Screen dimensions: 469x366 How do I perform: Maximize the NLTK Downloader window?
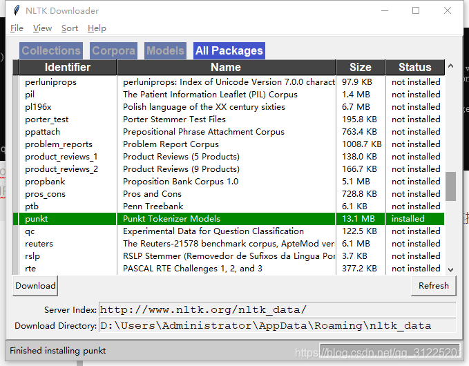pos(416,10)
